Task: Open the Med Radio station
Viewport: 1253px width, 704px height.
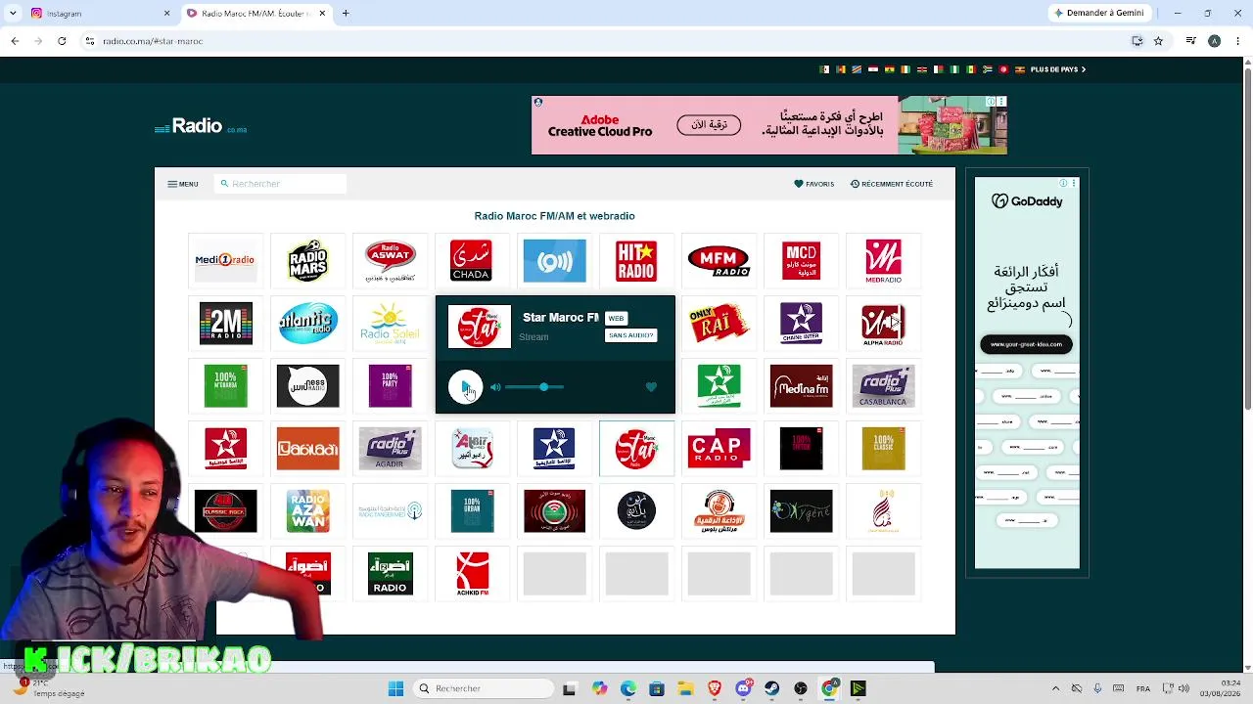Action: coord(883,260)
